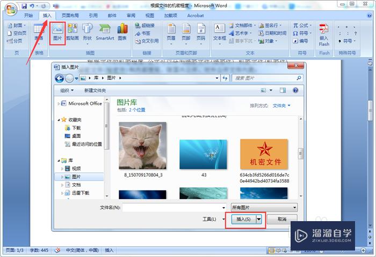376x257 pixels.
Task: Click the 字数: 445 word count
Action: (x=39, y=250)
